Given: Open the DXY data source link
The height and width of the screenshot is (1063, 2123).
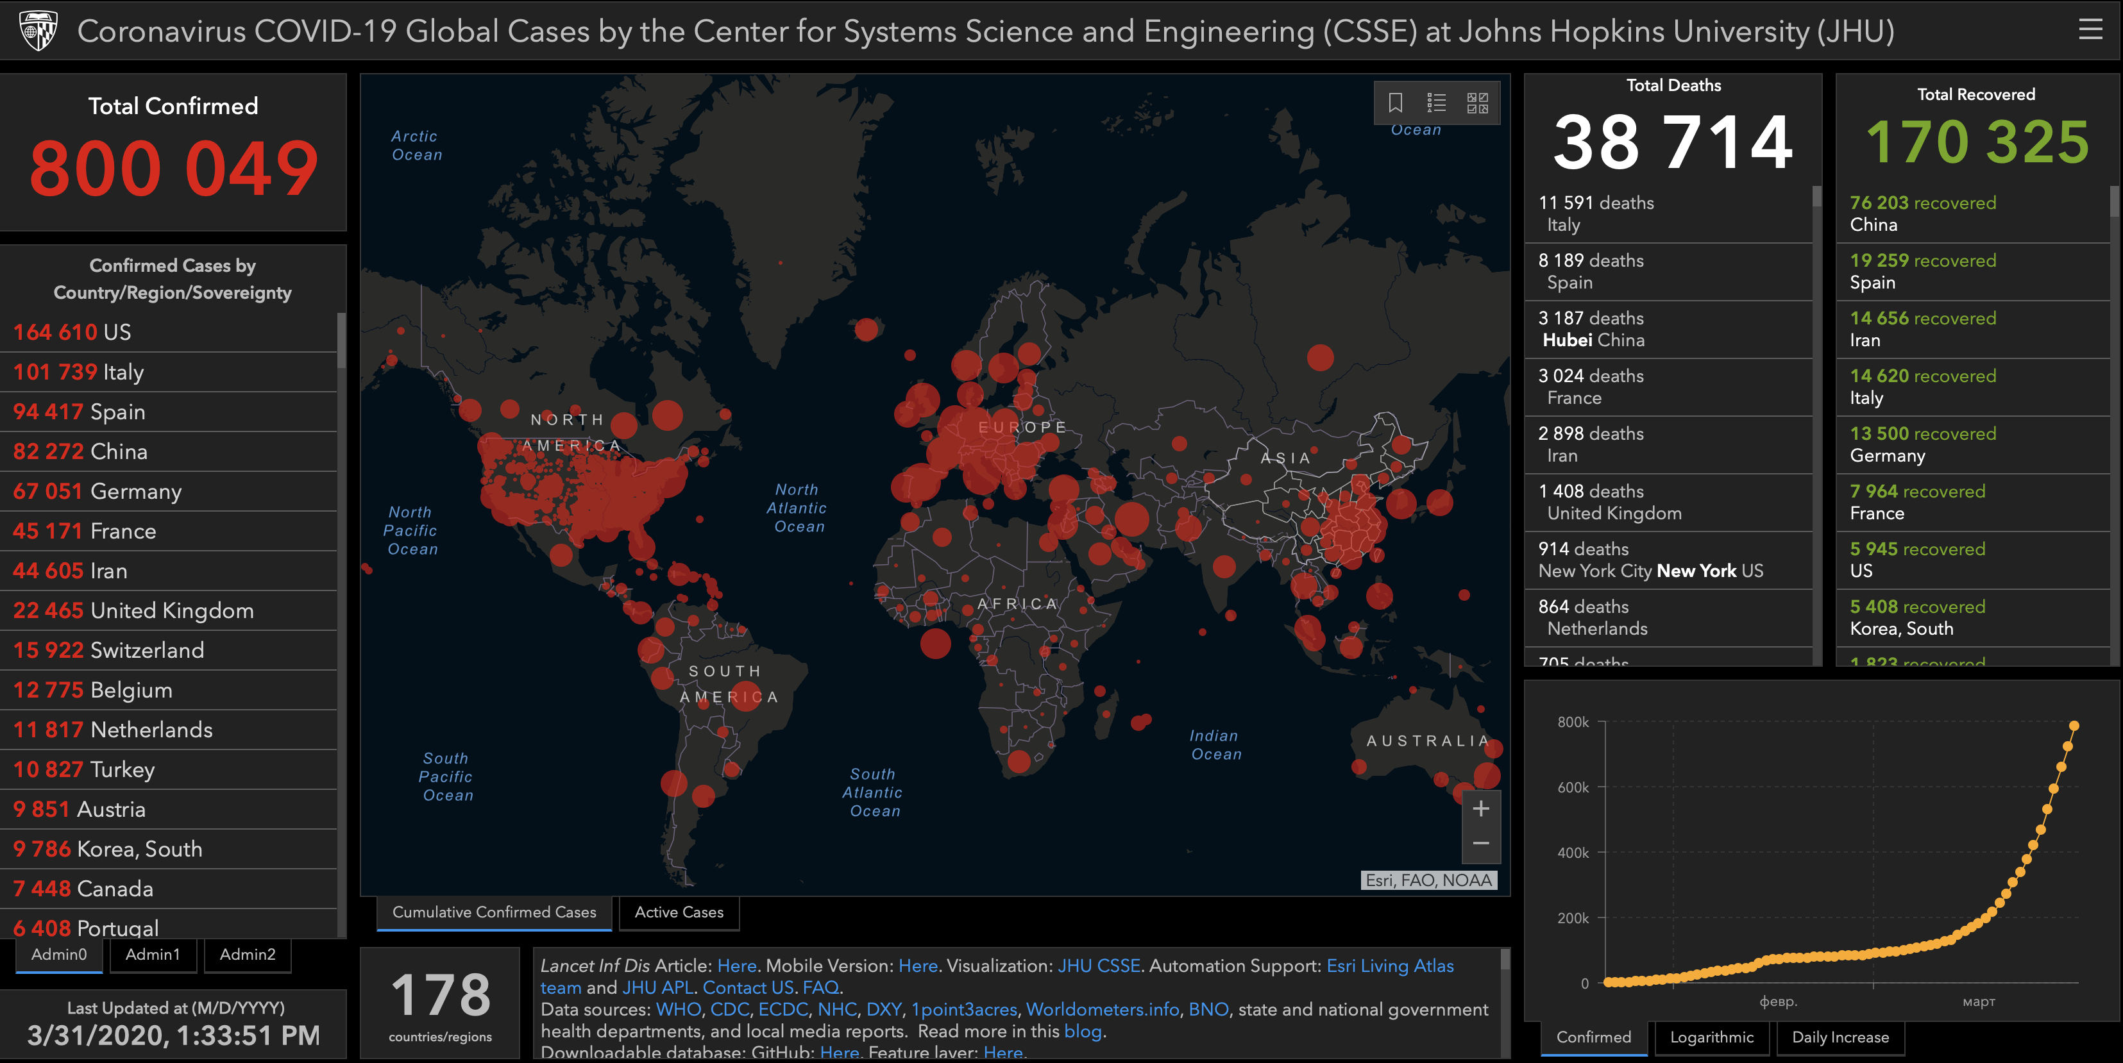Looking at the screenshot, I should coord(884,1009).
